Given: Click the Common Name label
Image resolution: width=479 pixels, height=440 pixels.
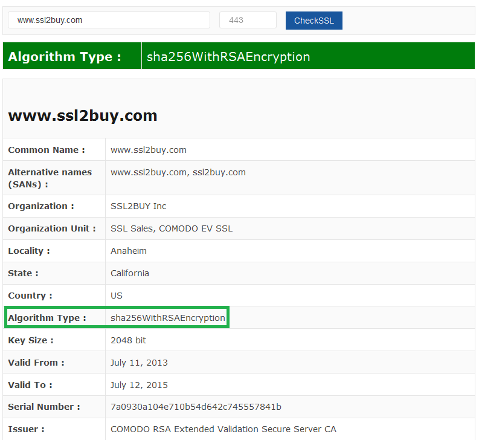Looking at the screenshot, I should 47,150.
